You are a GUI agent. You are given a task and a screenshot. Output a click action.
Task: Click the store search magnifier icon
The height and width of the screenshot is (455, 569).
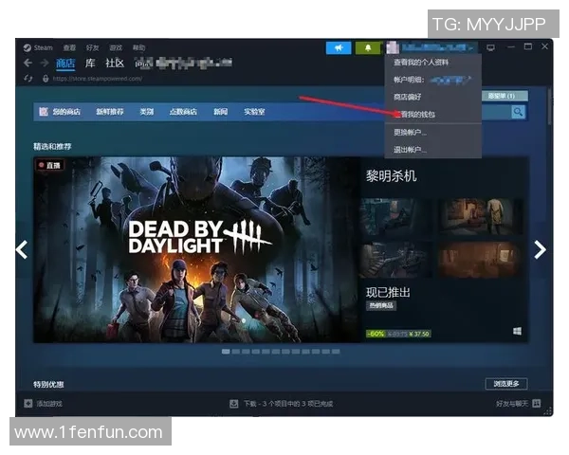click(518, 112)
